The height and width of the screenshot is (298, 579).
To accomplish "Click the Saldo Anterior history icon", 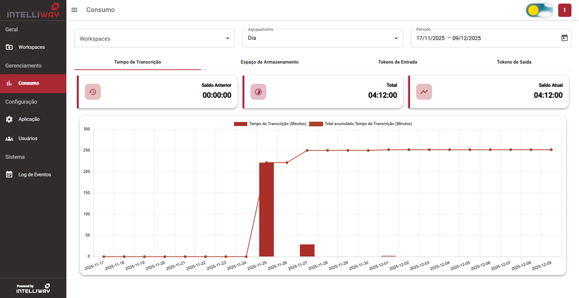I will click(93, 92).
